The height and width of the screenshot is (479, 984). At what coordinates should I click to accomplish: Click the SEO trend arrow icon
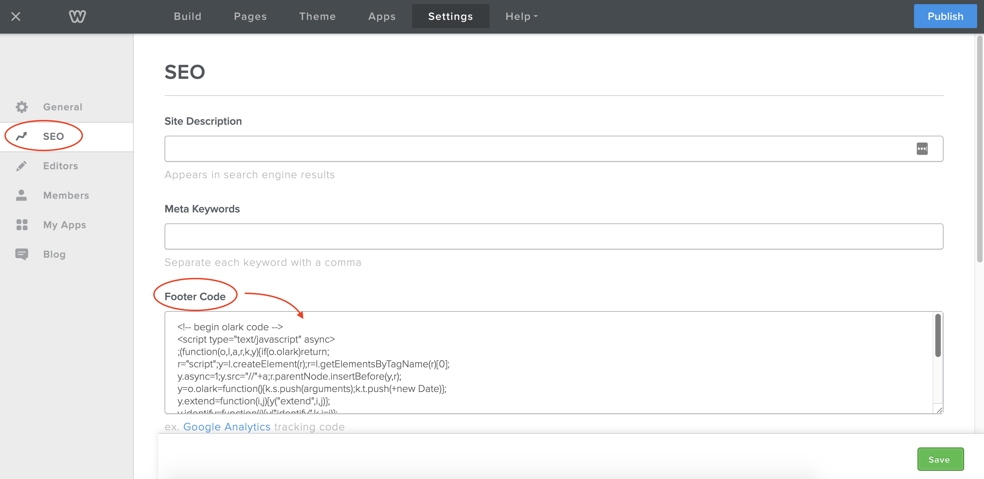tap(22, 136)
